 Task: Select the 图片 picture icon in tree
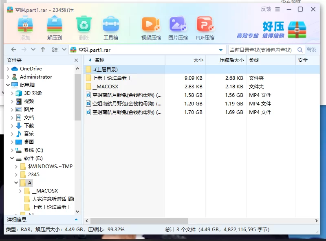click(19, 110)
